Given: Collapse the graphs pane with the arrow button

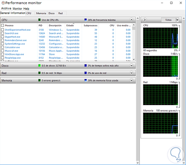Looking at the screenshot, I should (145, 20).
